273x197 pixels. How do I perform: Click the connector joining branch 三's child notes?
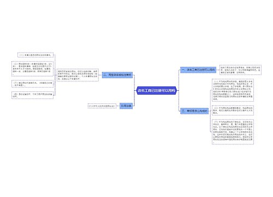pyautogui.click(x=210, y=111)
